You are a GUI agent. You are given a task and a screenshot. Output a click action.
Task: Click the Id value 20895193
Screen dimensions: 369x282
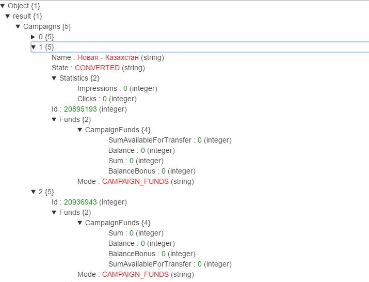(81, 109)
